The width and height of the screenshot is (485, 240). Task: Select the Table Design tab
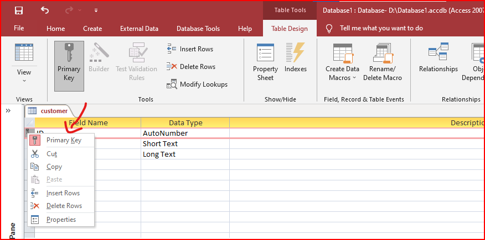coord(290,29)
